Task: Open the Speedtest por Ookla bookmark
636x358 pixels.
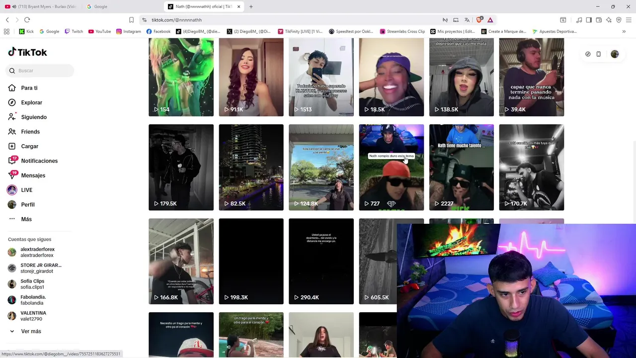Action: point(351,31)
